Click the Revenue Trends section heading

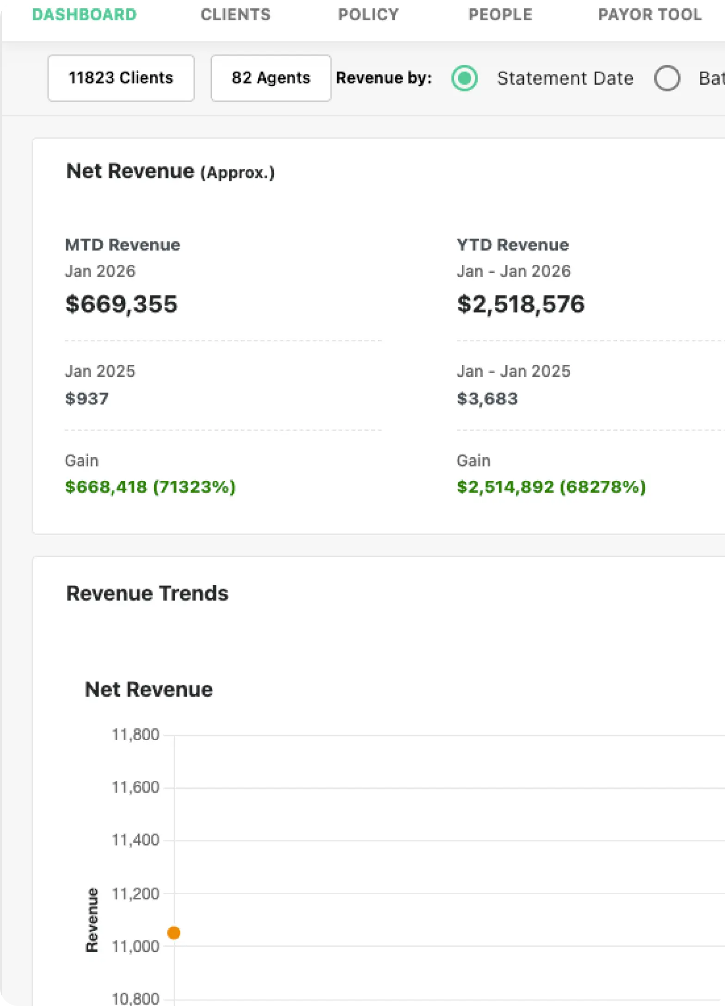point(147,594)
